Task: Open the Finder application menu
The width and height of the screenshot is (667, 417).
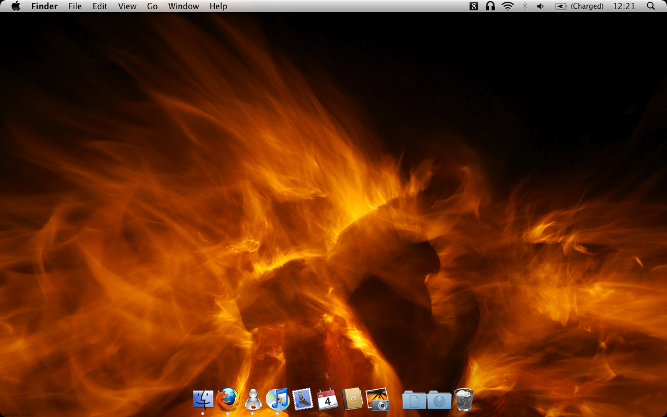Action: point(44,6)
